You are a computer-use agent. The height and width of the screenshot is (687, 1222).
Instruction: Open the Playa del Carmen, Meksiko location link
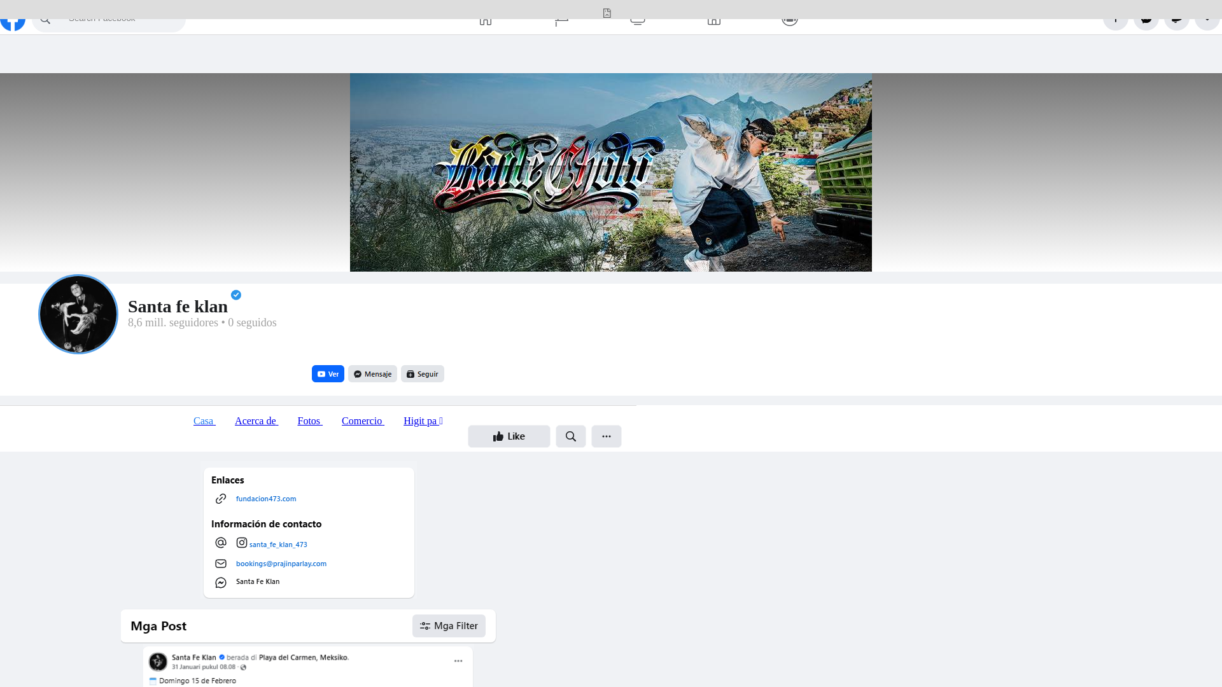point(304,657)
